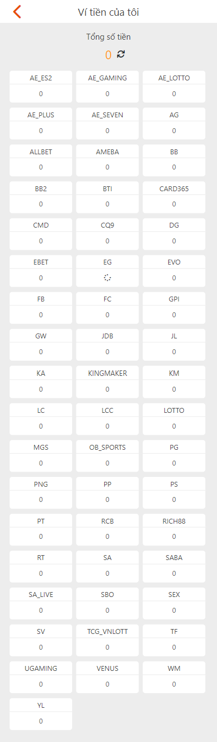Open the SA_LIVE wallet
This screenshot has width=217, height=742.
click(41, 603)
